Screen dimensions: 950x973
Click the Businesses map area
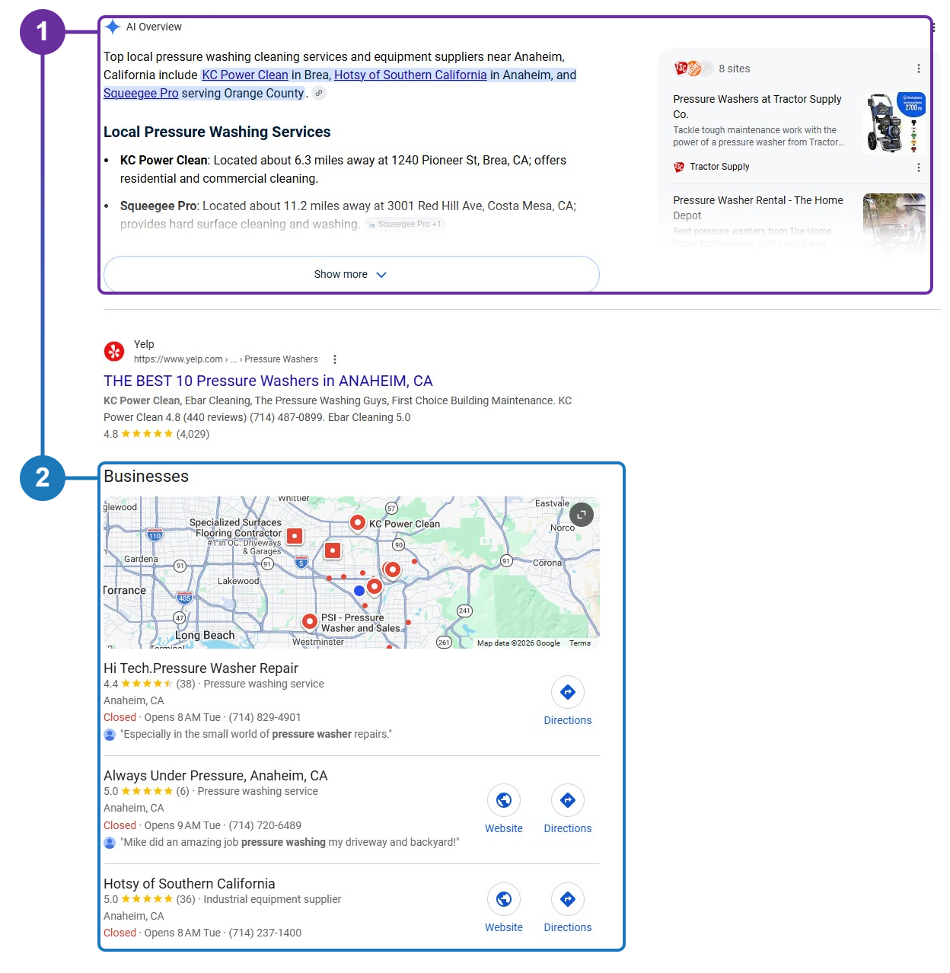coord(352,573)
